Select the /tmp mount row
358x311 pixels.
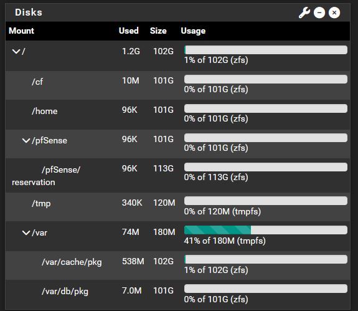[177, 207]
